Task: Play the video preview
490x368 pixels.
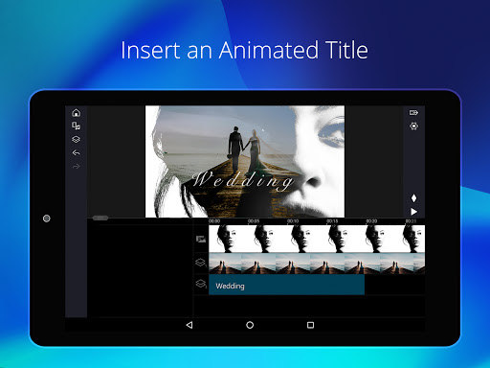Action: (413, 212)
